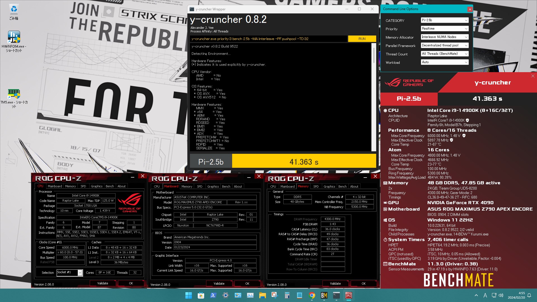Viewport: 537px width, 302px height.
Task: Switch to Bench tab in the left CPU-Z window
Action: coord(110,186)
